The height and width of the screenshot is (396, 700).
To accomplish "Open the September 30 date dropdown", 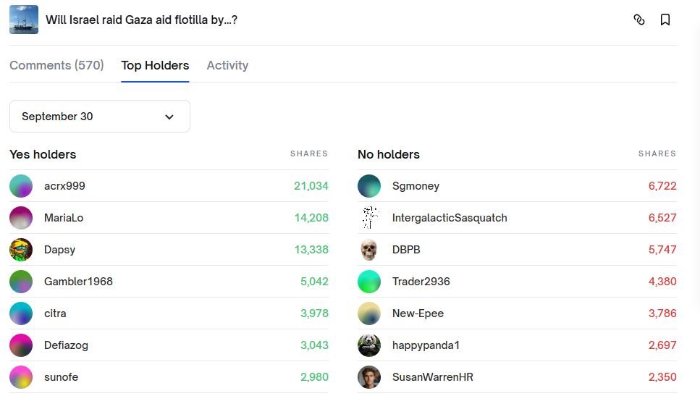I will pyautogui.click(x=100, y=117).
